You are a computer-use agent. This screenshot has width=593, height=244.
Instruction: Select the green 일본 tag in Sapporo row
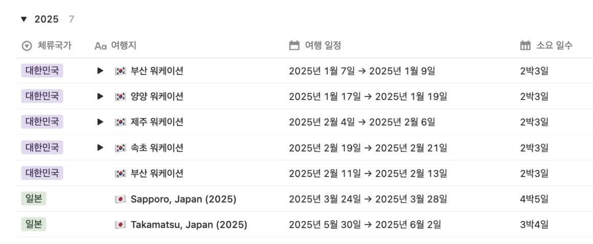click(34, 199)
